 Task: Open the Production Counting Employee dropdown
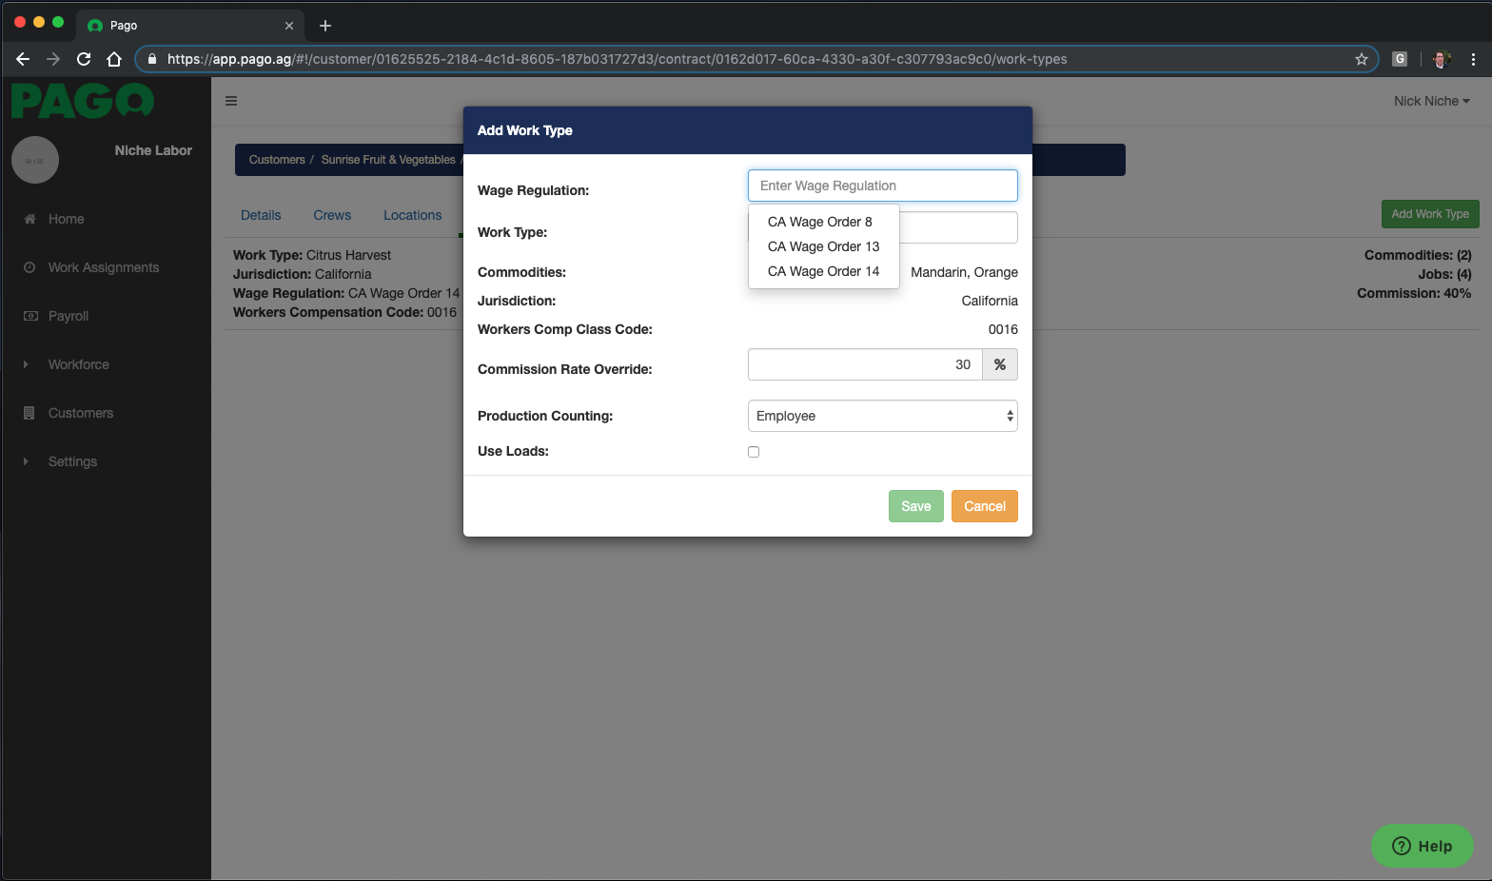click(883, 416)
